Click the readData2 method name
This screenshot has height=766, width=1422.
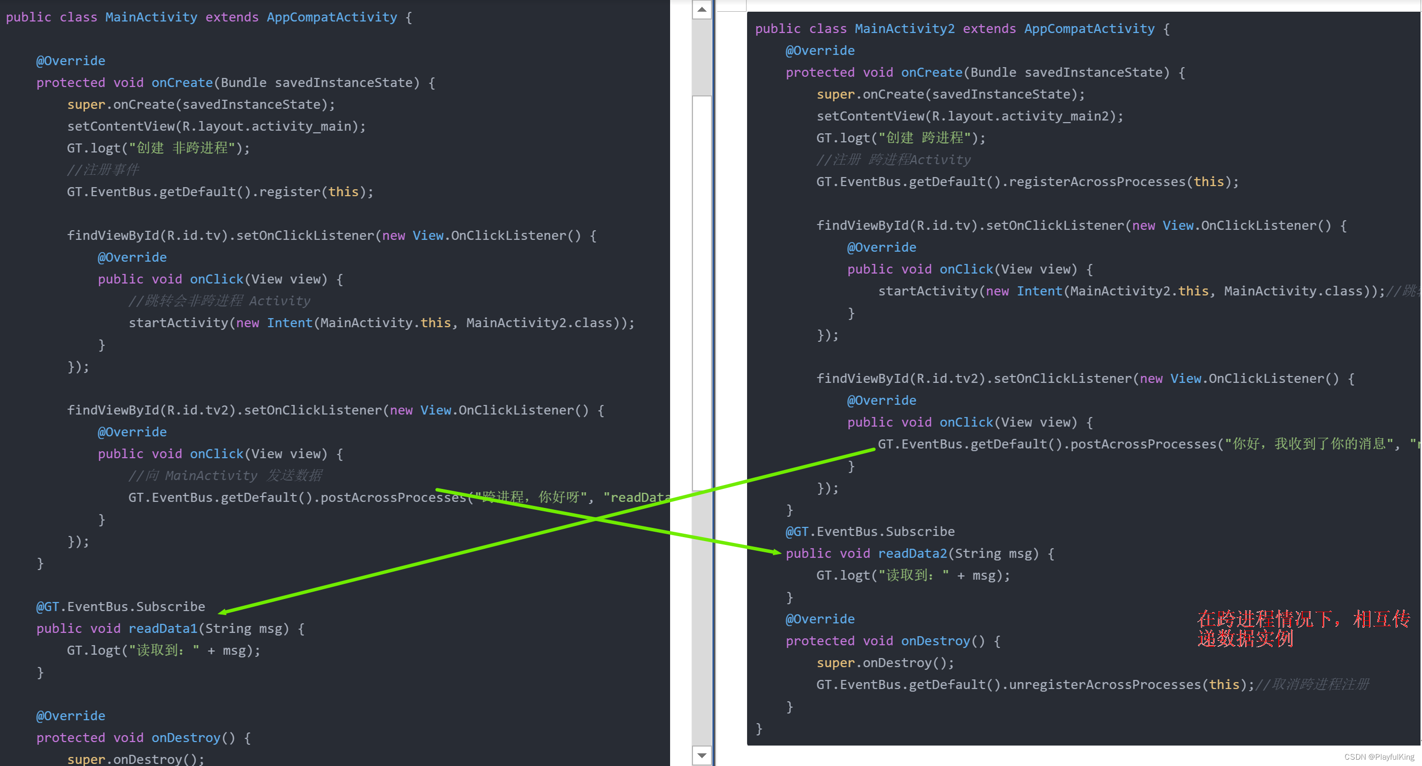(x=912, y=554)
